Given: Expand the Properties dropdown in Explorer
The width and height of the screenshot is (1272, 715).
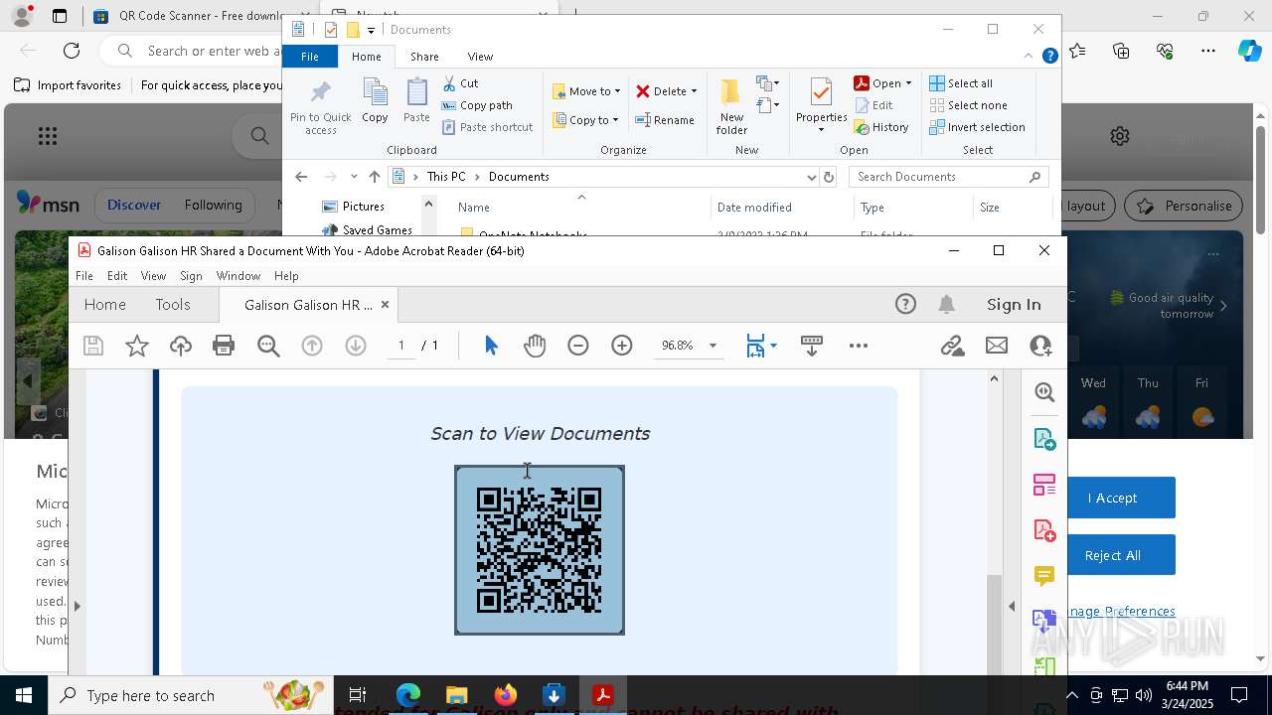Looking at the screenshot, I should (821, 130).
